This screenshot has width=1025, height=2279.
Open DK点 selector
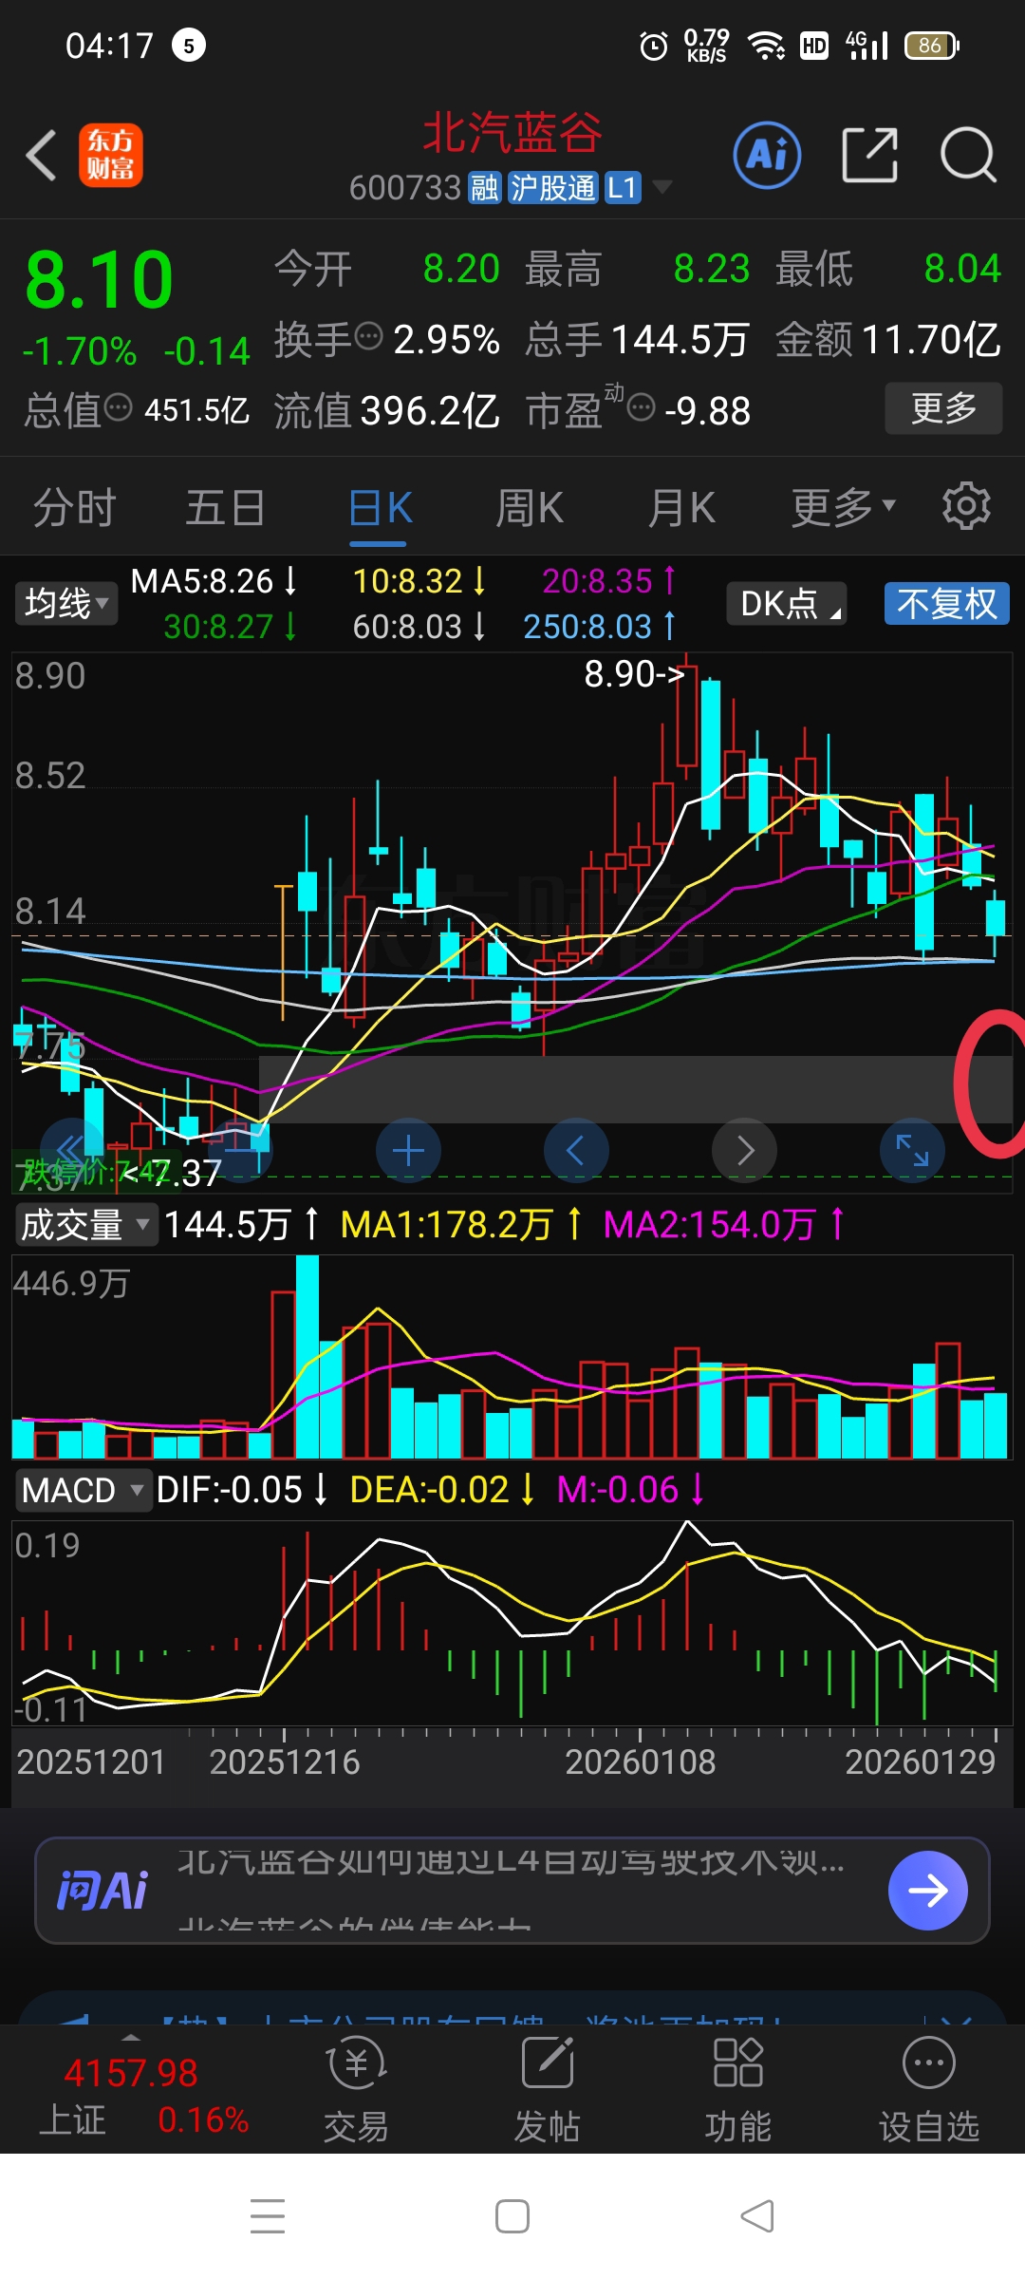point(787,603)
